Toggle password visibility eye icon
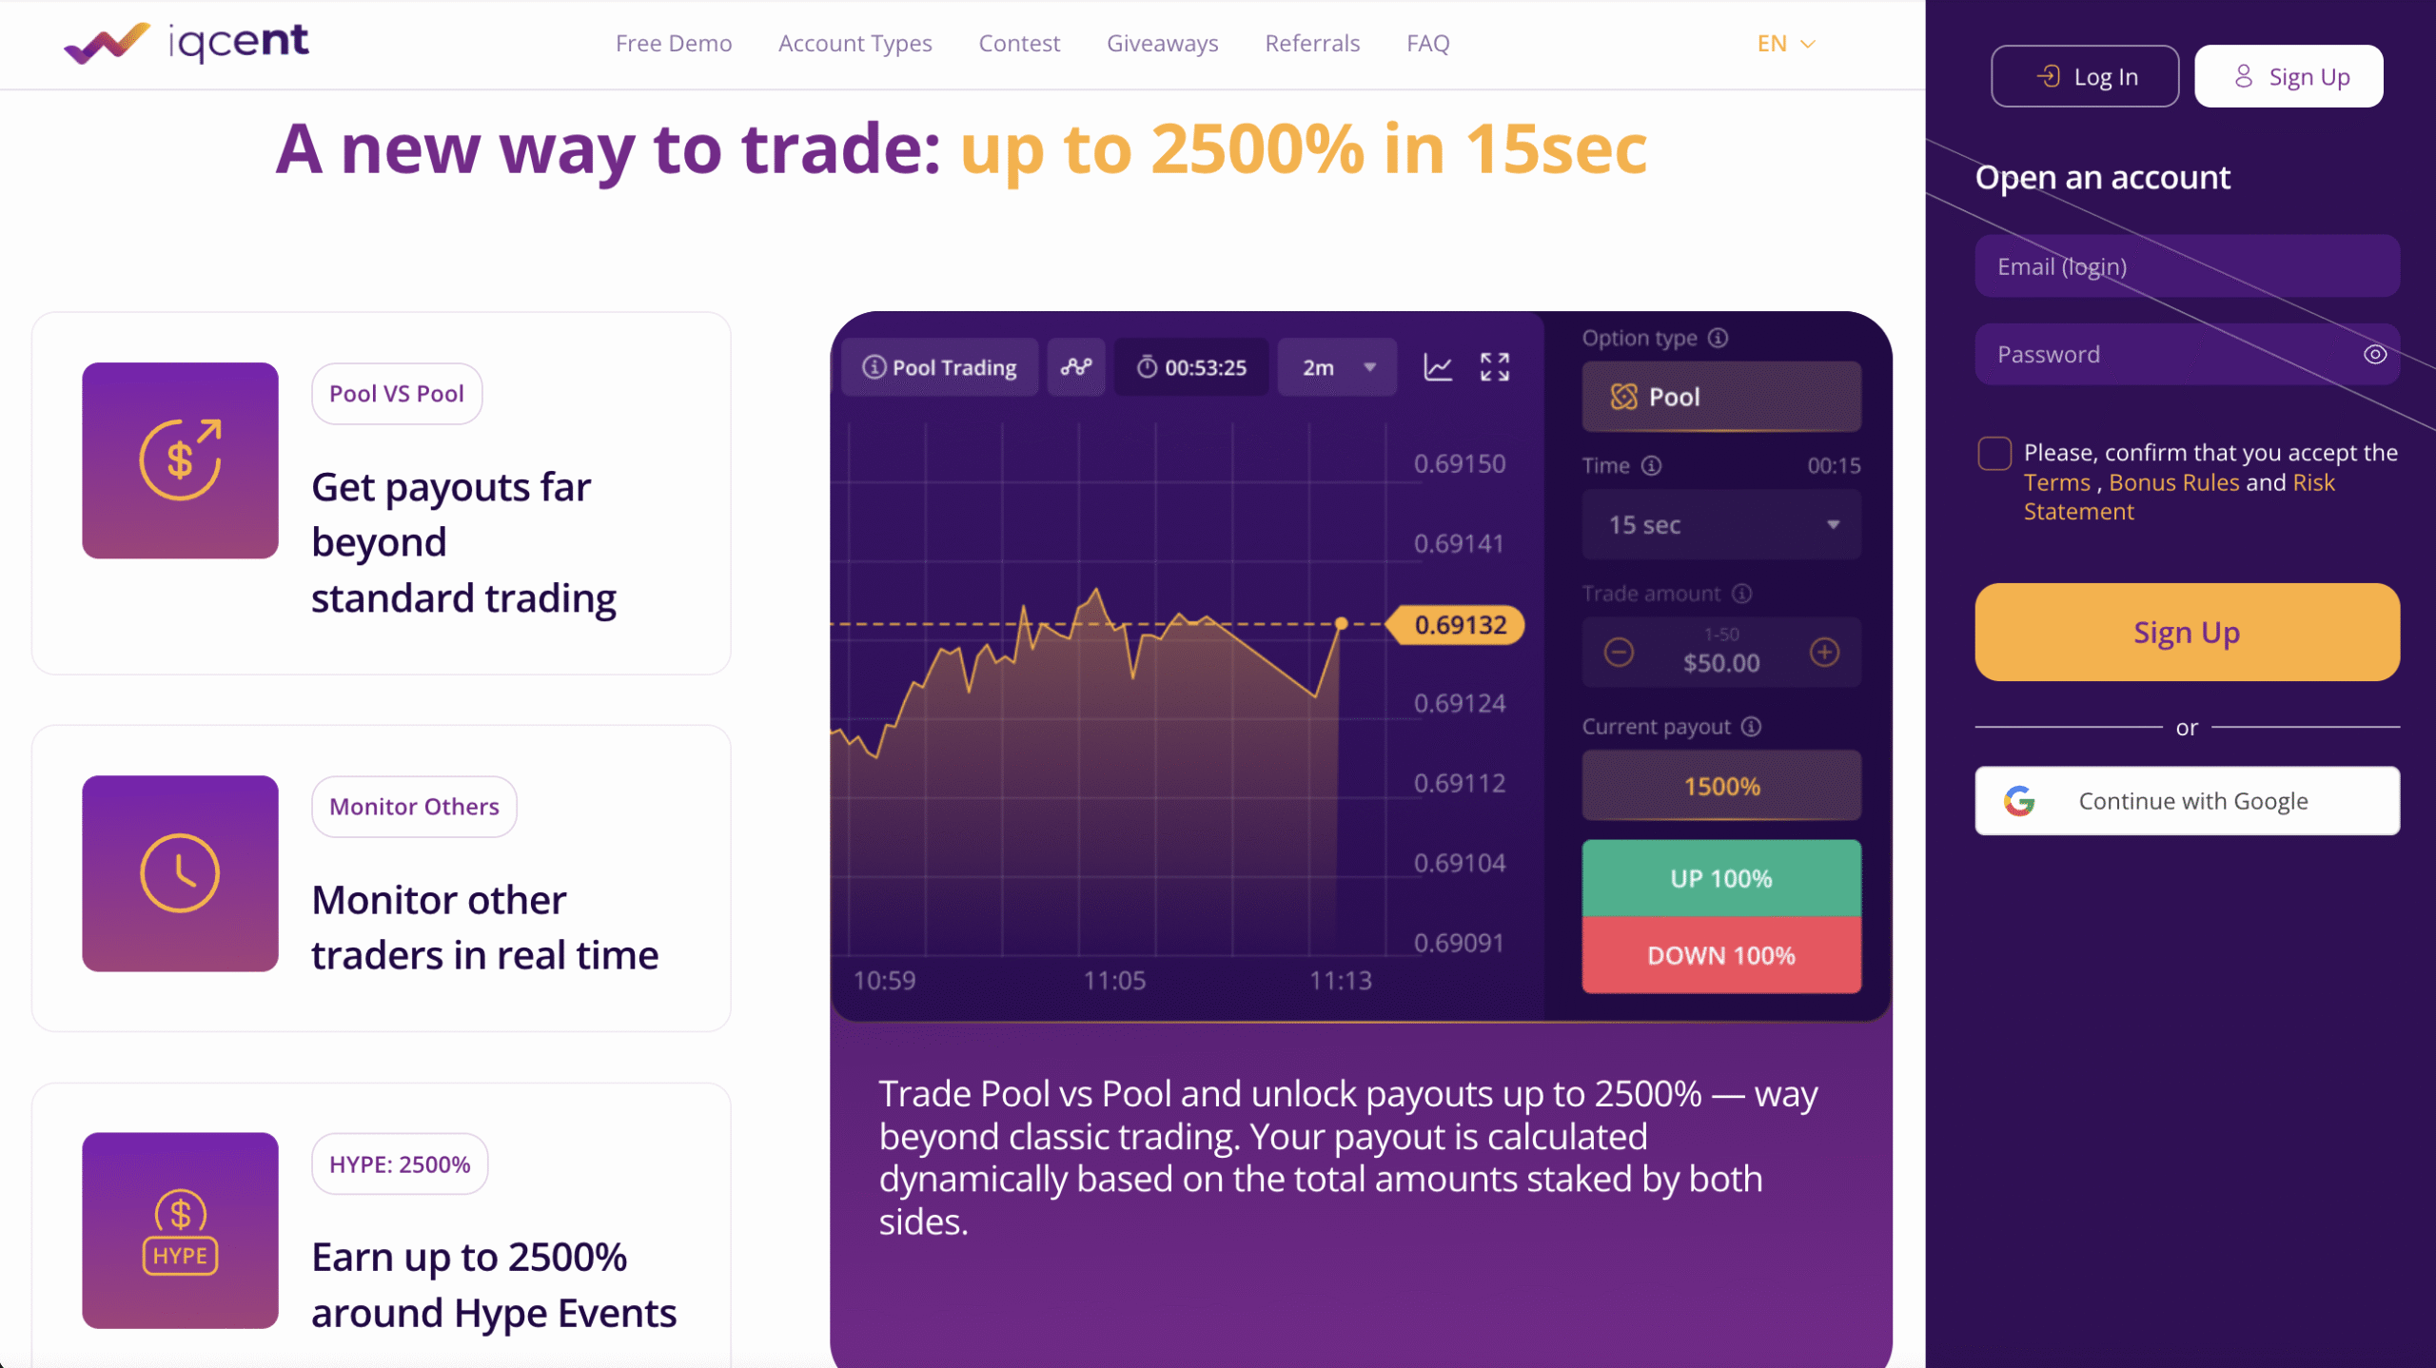Image resolution: width=2436 pixels, height=1368 pixels. [x=2375, y=355]
